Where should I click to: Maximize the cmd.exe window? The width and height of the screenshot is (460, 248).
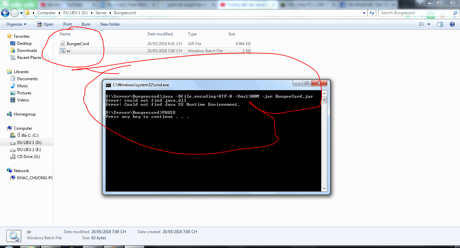pos(306,83)
